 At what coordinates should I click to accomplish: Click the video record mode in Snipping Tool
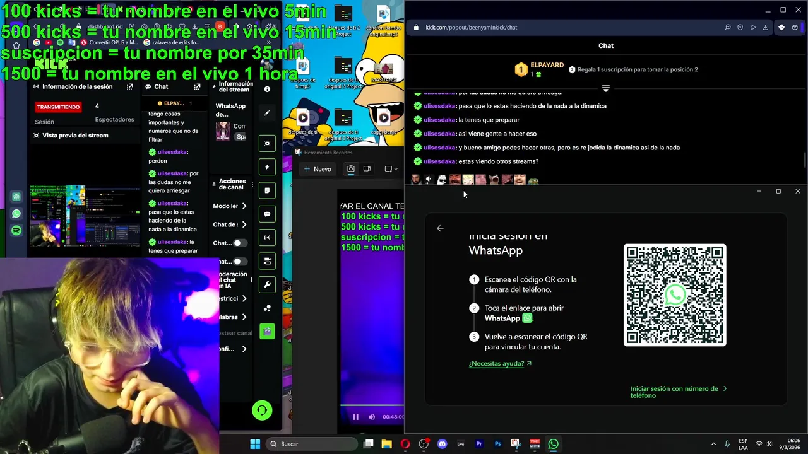pyautogui.click(x=367, y=168)
